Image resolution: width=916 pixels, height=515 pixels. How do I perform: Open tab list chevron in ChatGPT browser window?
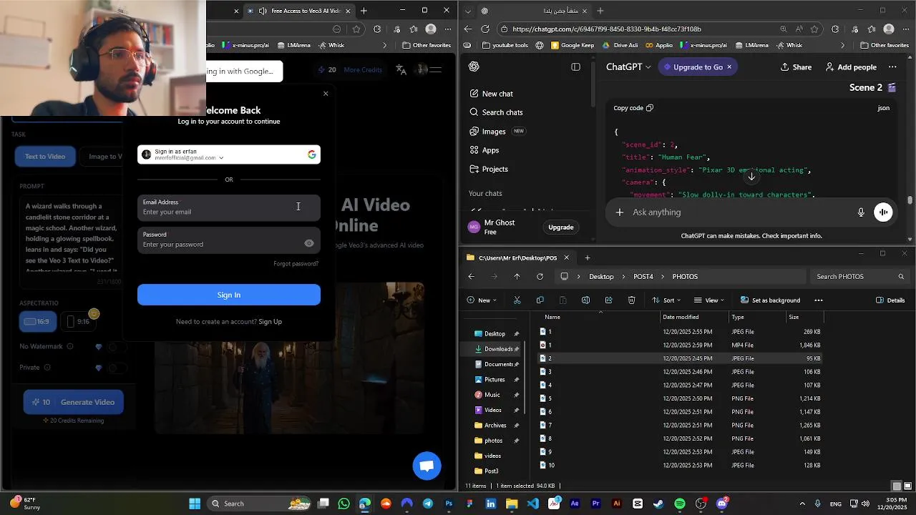pos(467,11)
